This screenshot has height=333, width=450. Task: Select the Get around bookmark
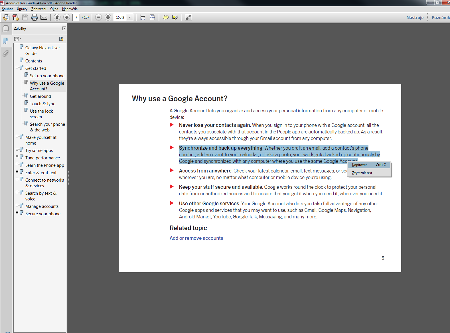pyautogui.click(x=40, y=96)
